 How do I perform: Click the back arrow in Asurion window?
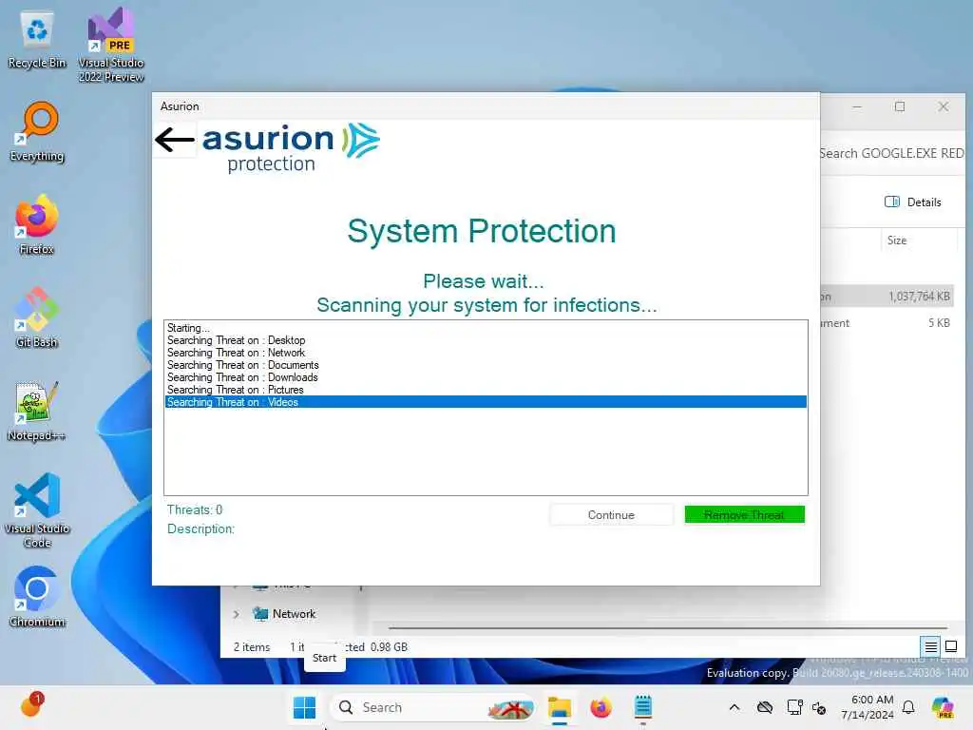(x=175, y=140)
